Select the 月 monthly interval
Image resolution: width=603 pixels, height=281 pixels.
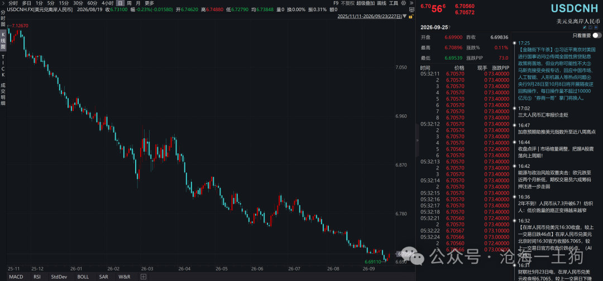[x=138, y=3]
